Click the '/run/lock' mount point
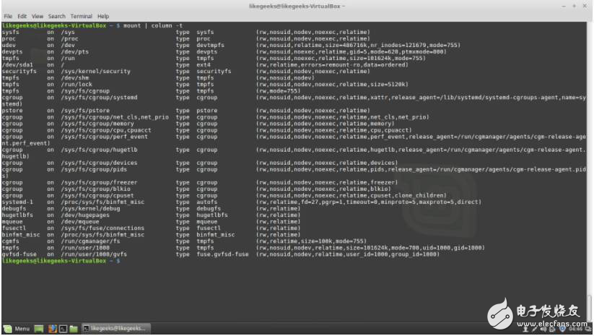This screenshot has width=594, height=336. pos(77,85)
